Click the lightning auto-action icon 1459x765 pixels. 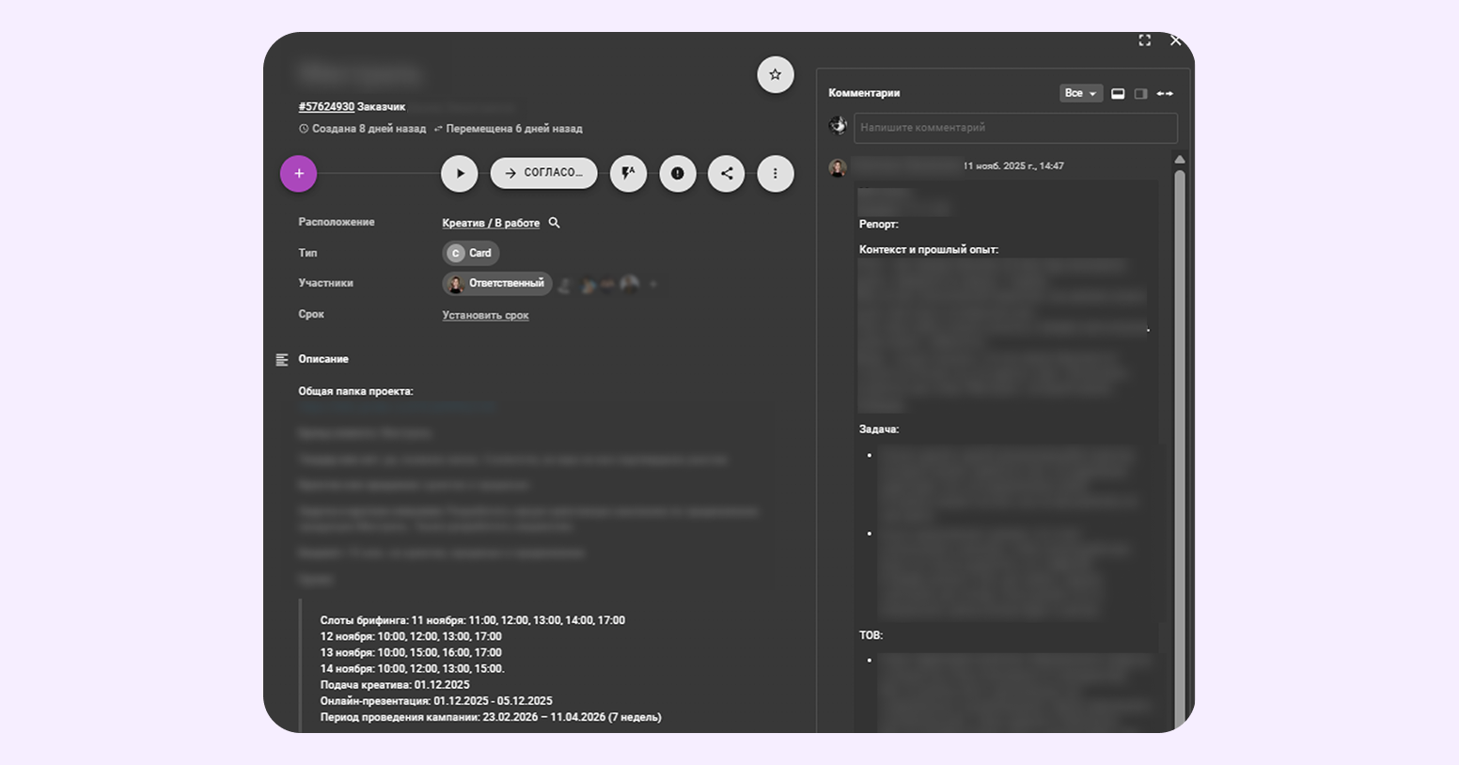pos(628,174)
